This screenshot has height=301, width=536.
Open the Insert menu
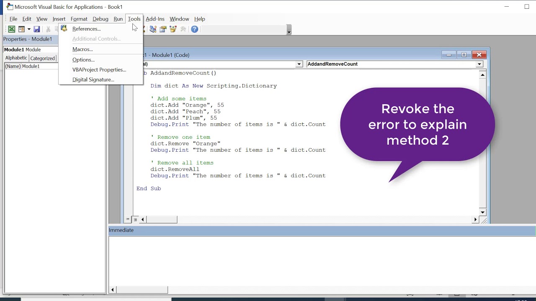point(59,19)
